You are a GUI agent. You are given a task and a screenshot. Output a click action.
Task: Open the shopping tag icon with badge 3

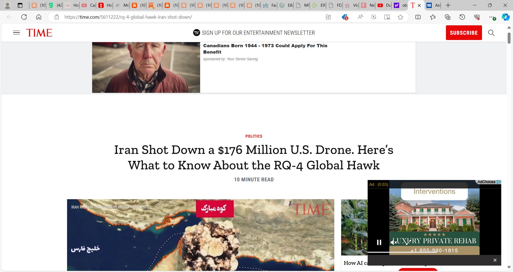coord(345,17)
